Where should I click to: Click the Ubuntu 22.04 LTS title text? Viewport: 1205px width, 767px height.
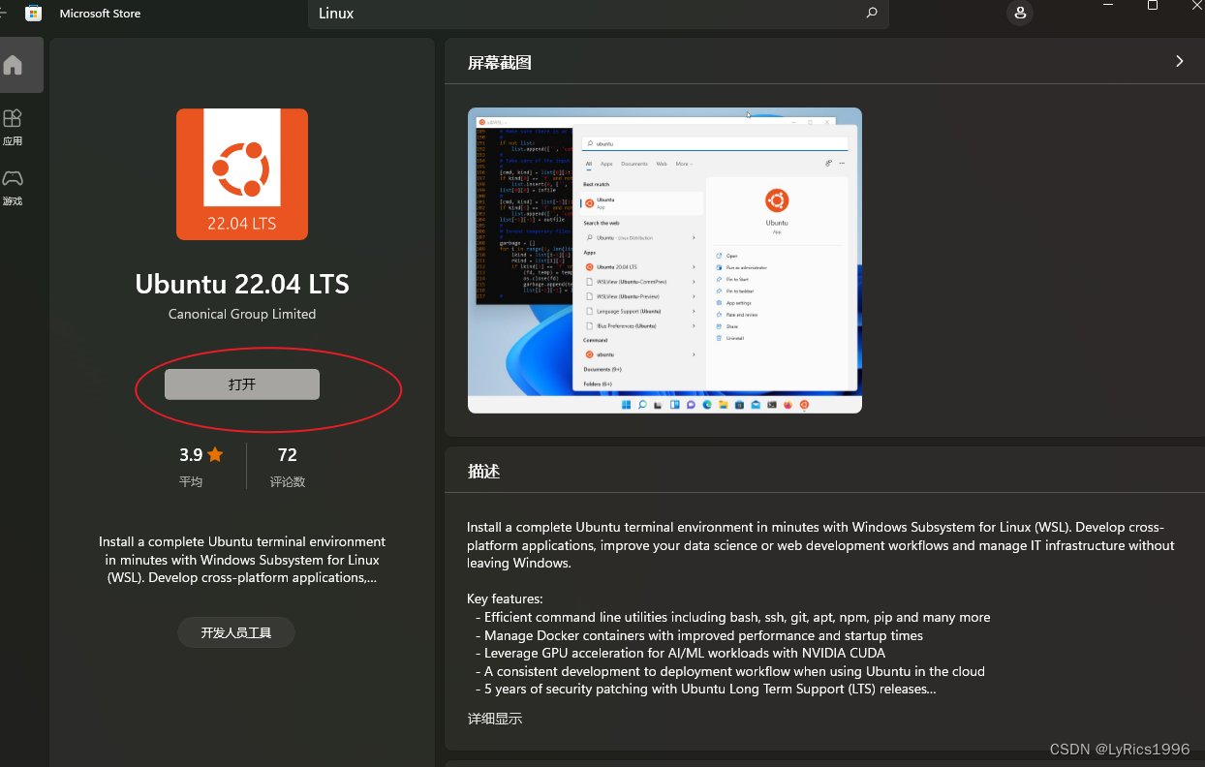point(242,284)
